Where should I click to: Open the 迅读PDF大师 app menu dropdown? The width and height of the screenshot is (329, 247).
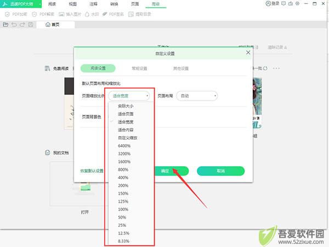tap(40, 4)
